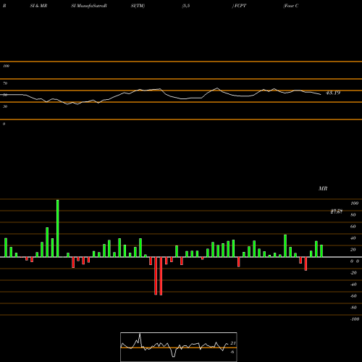
Task: Click the "B" letter at header start
Action: [4, 6]
